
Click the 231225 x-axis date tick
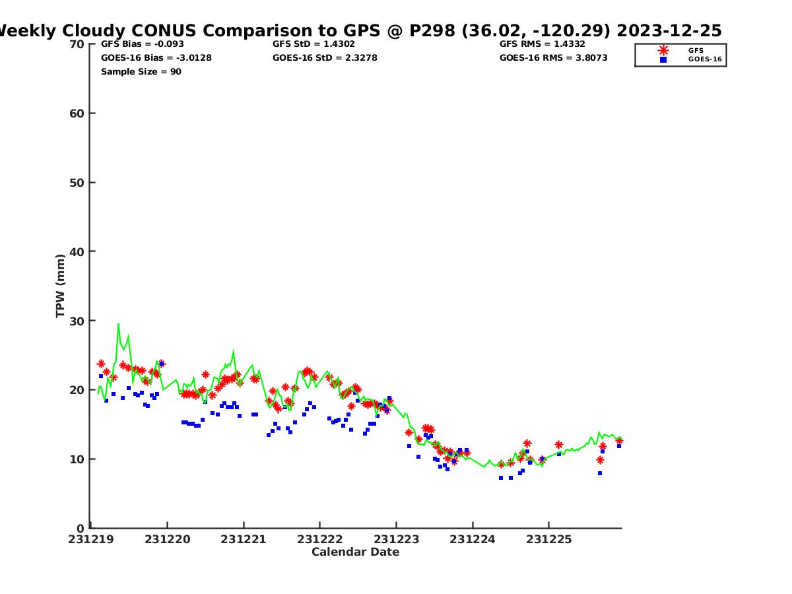(548, 539)
